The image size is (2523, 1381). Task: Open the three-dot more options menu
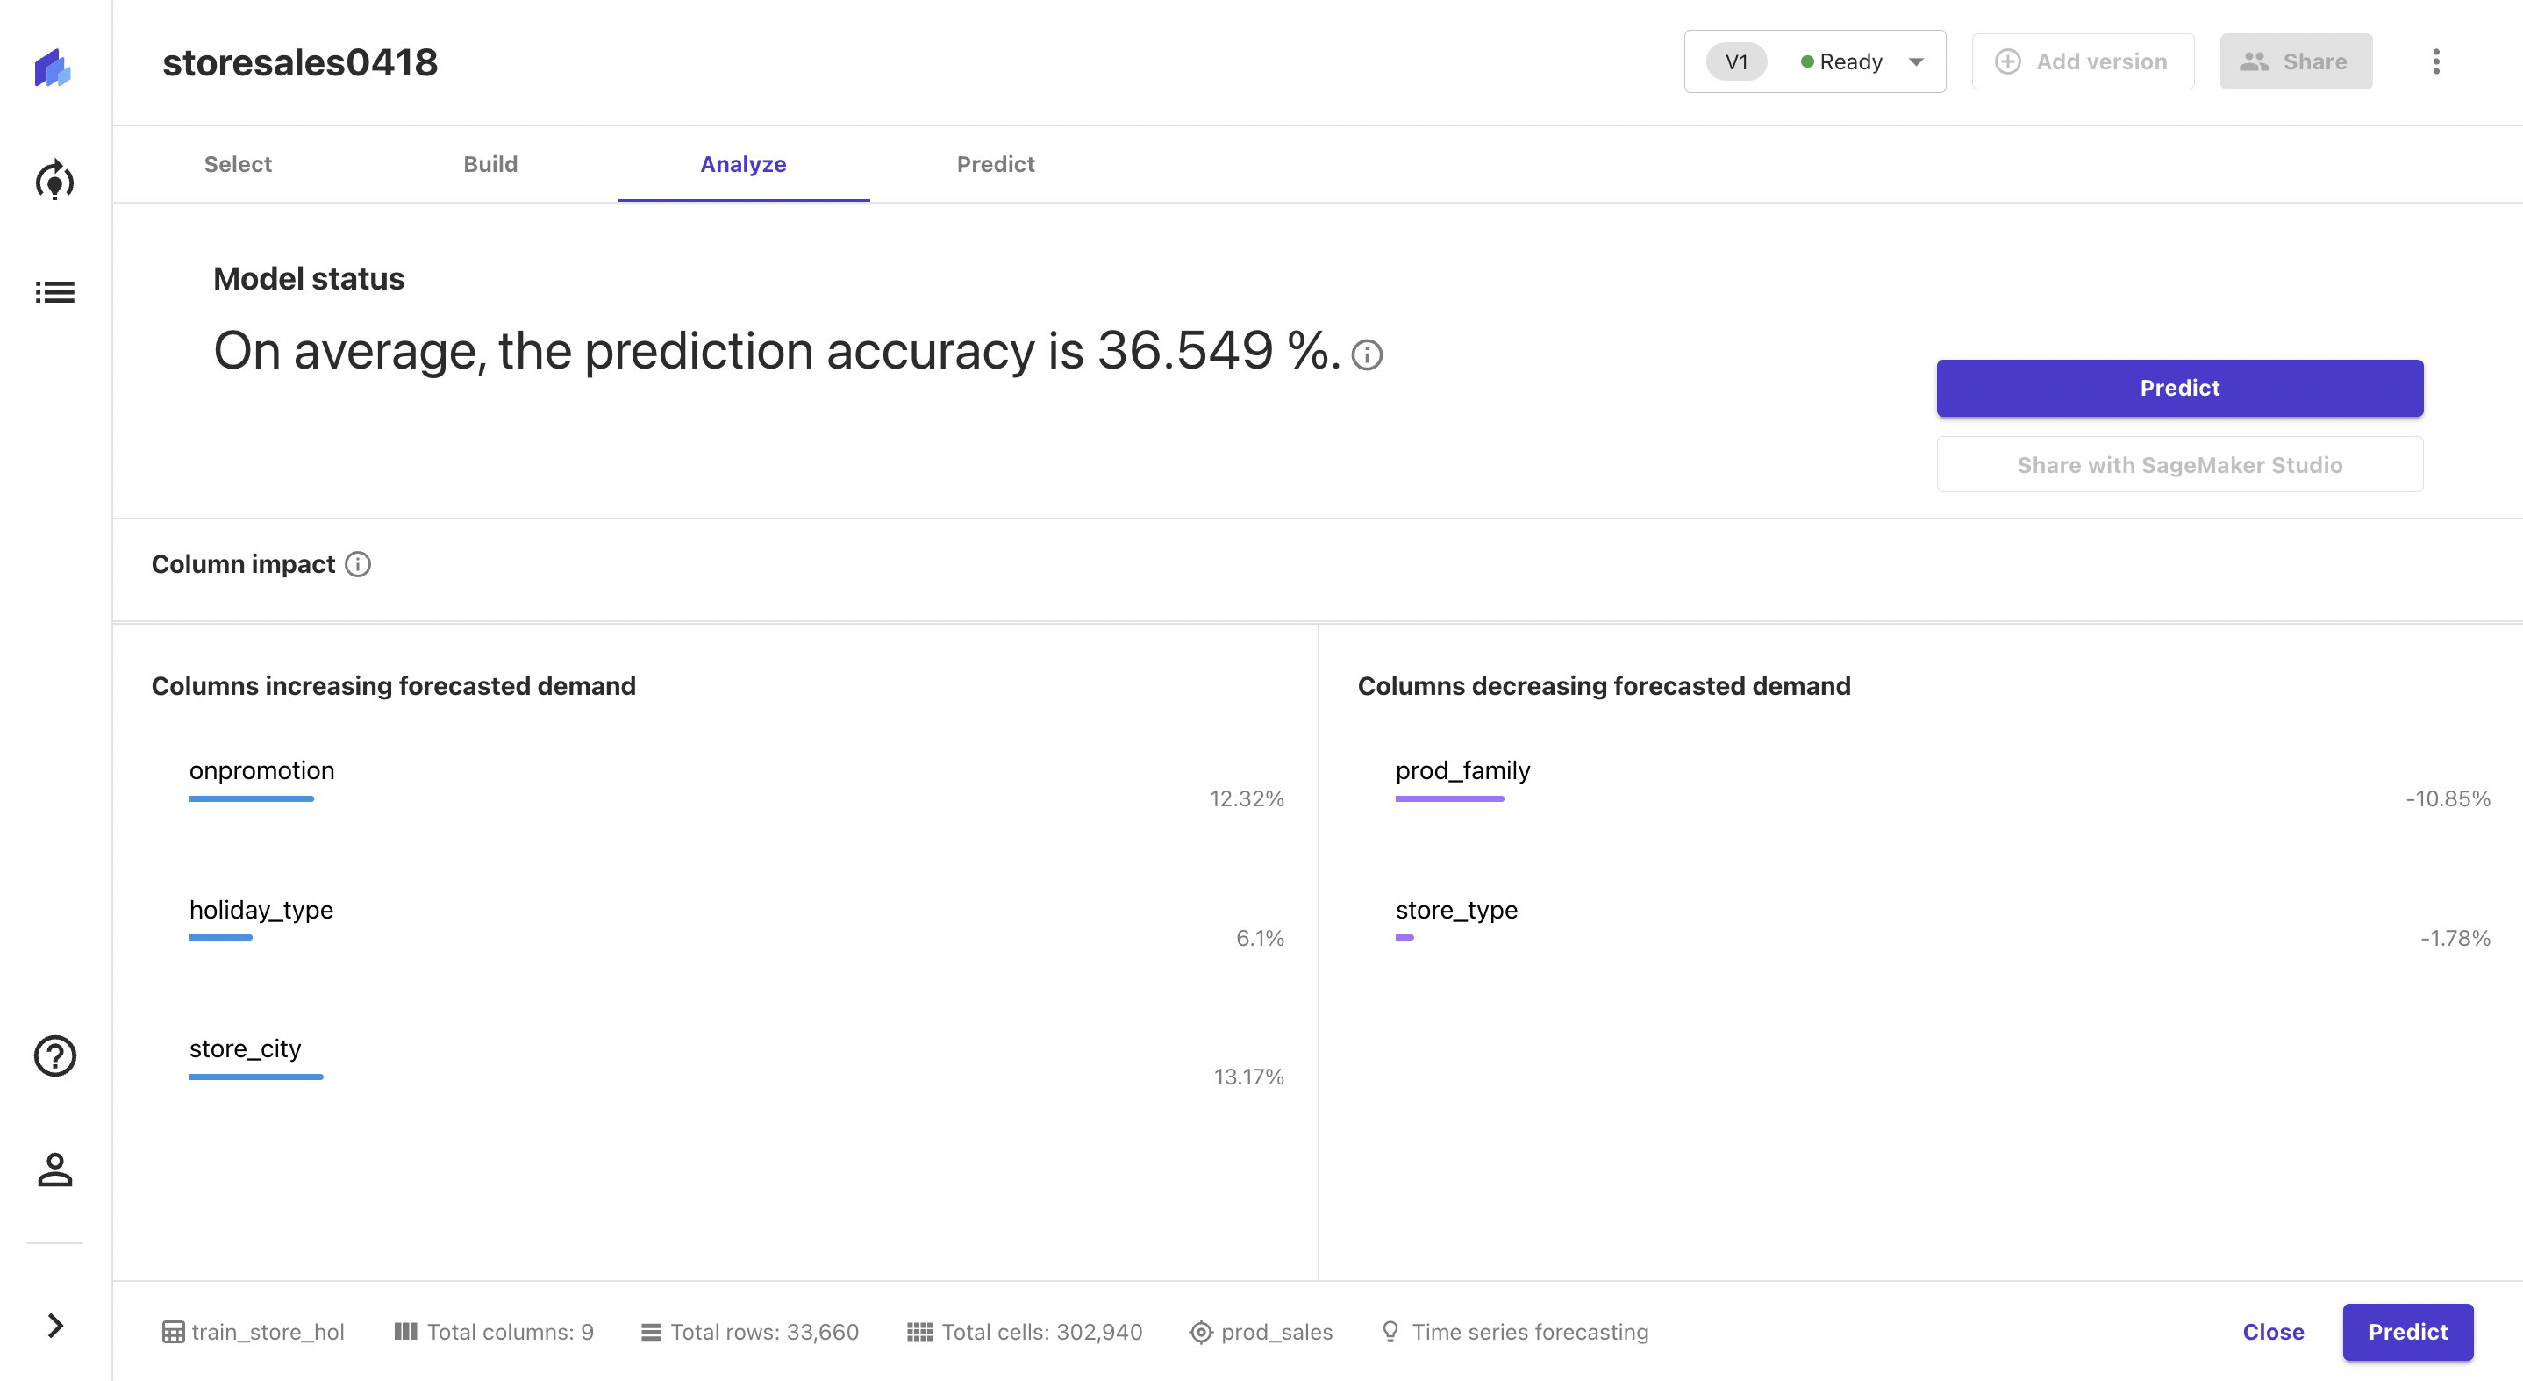tap(2436, 61)
